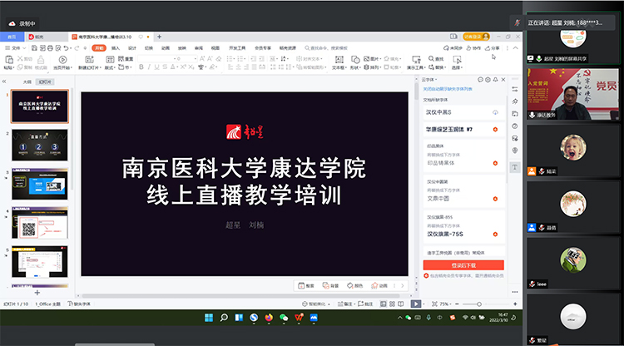Click the Save icon in quick access toolbar

34,48
